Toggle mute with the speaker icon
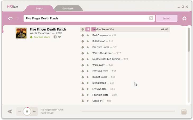This screenshot has width=193, height=120. coord(10,112)
